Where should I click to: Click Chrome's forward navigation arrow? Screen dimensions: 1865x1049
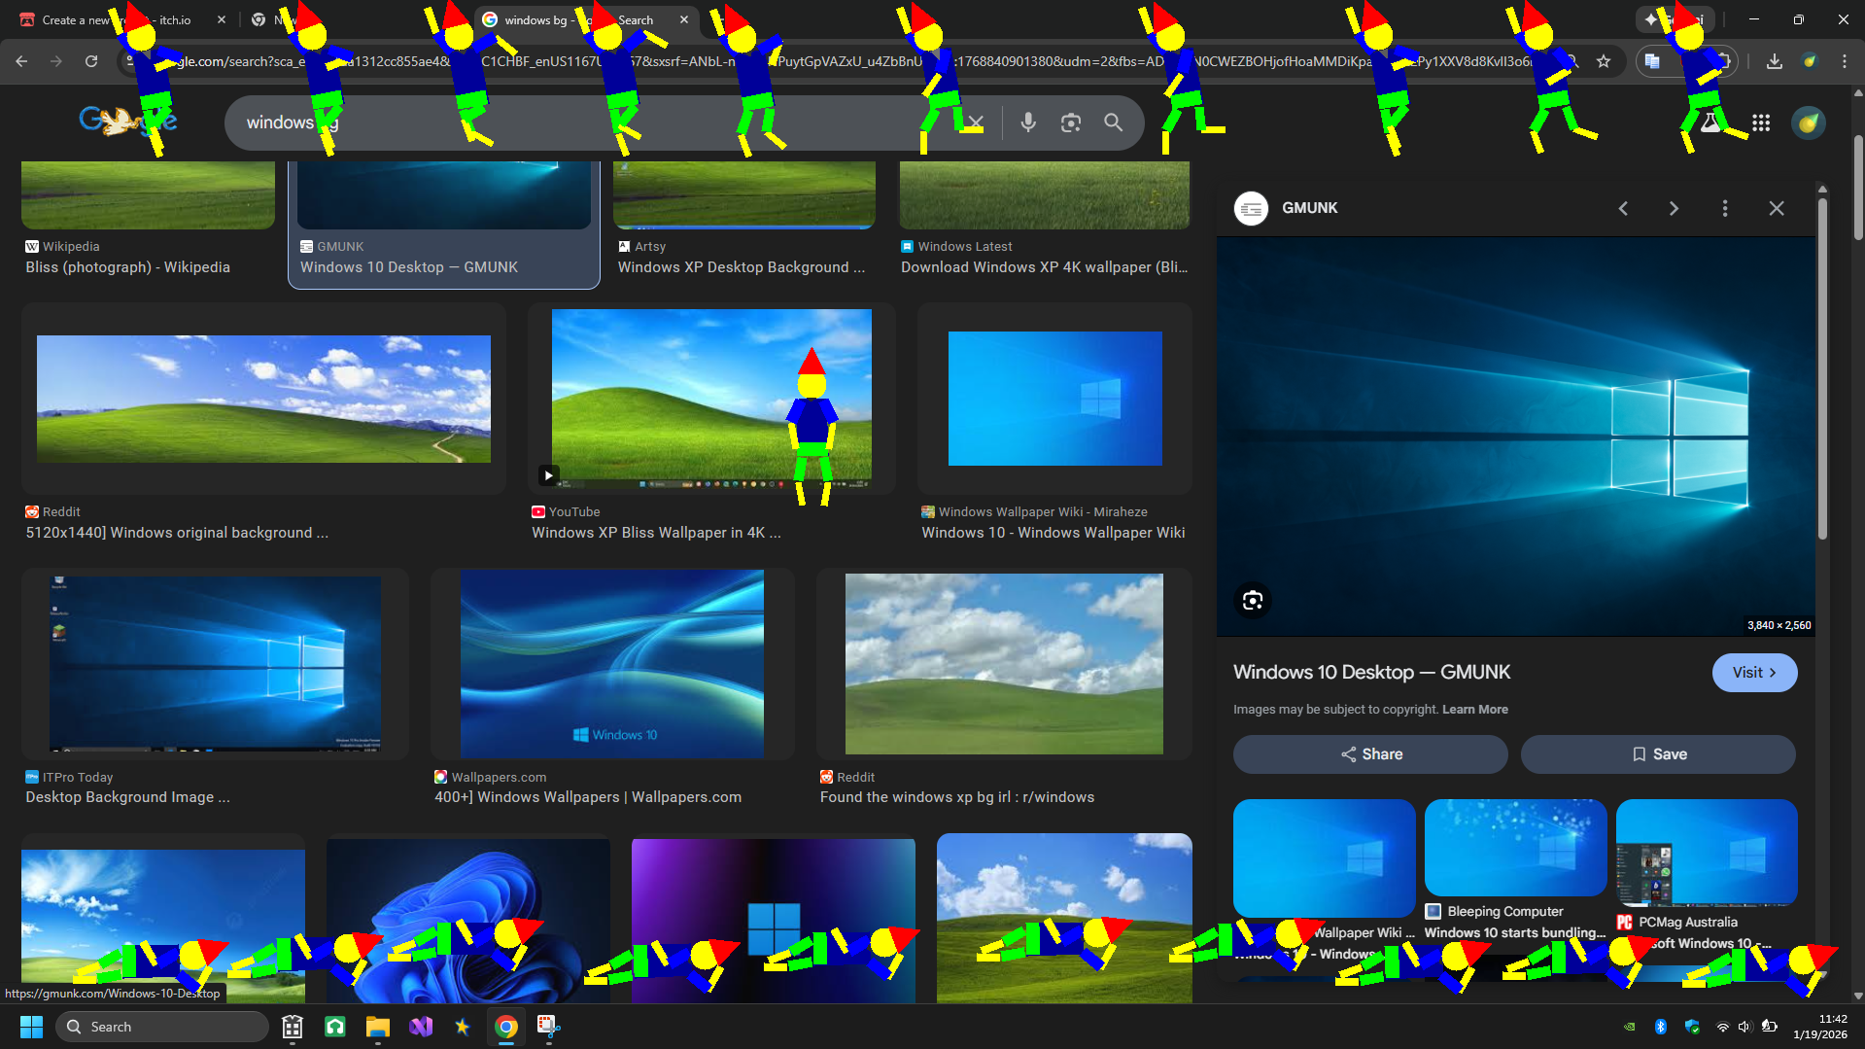click(x=56, y=61)
